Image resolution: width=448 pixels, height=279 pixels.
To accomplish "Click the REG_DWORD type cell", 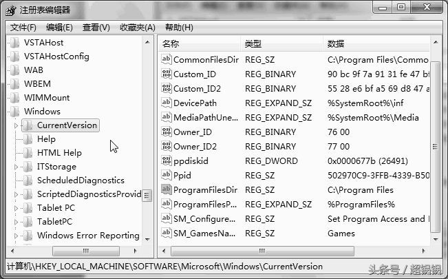I will [271, 161].
